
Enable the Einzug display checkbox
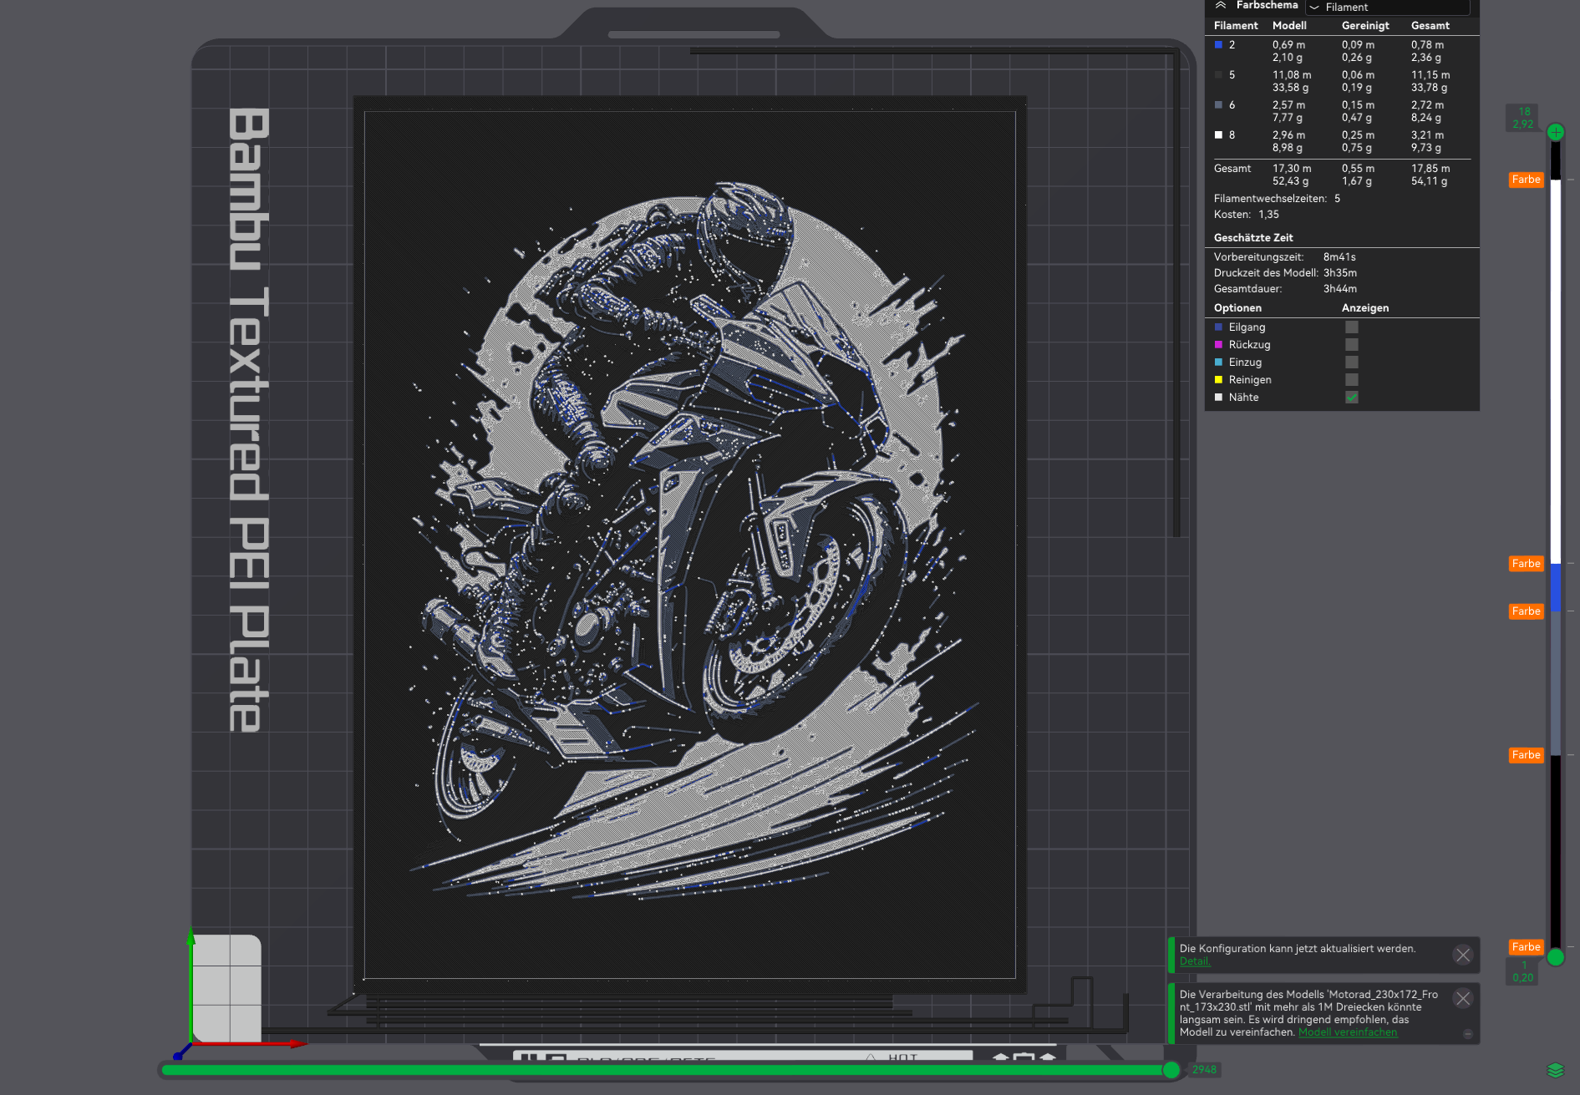(1352, 362)
